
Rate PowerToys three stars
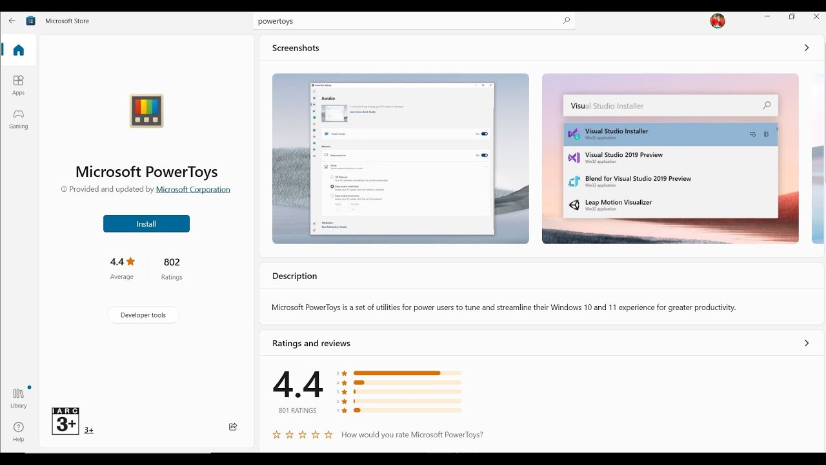(303, 435)
